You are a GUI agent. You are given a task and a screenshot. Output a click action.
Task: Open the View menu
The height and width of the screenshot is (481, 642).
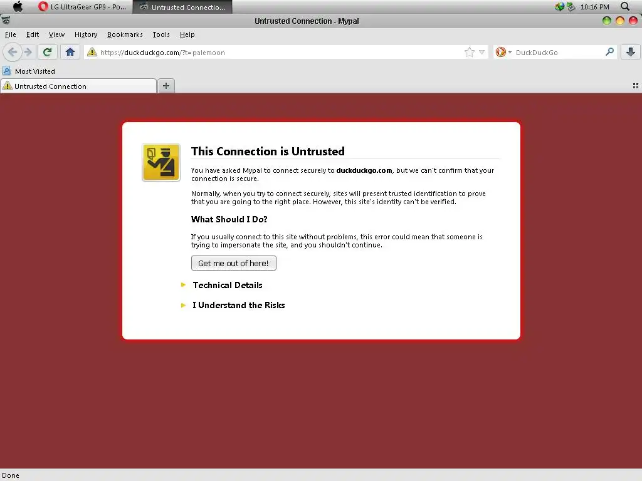point(56,35)
